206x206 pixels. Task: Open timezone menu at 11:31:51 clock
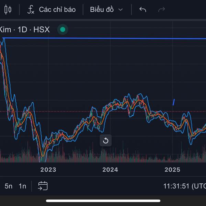(x=184, y=186)
